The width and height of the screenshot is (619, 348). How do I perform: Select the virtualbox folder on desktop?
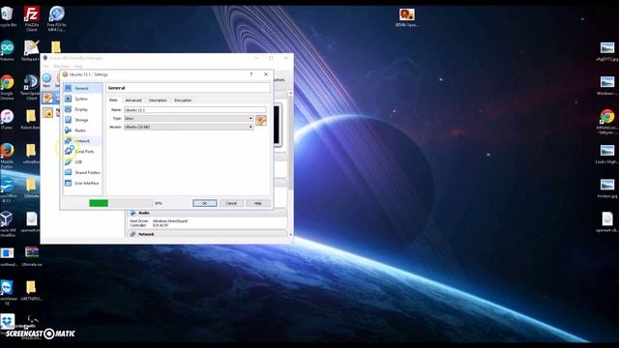31,154
